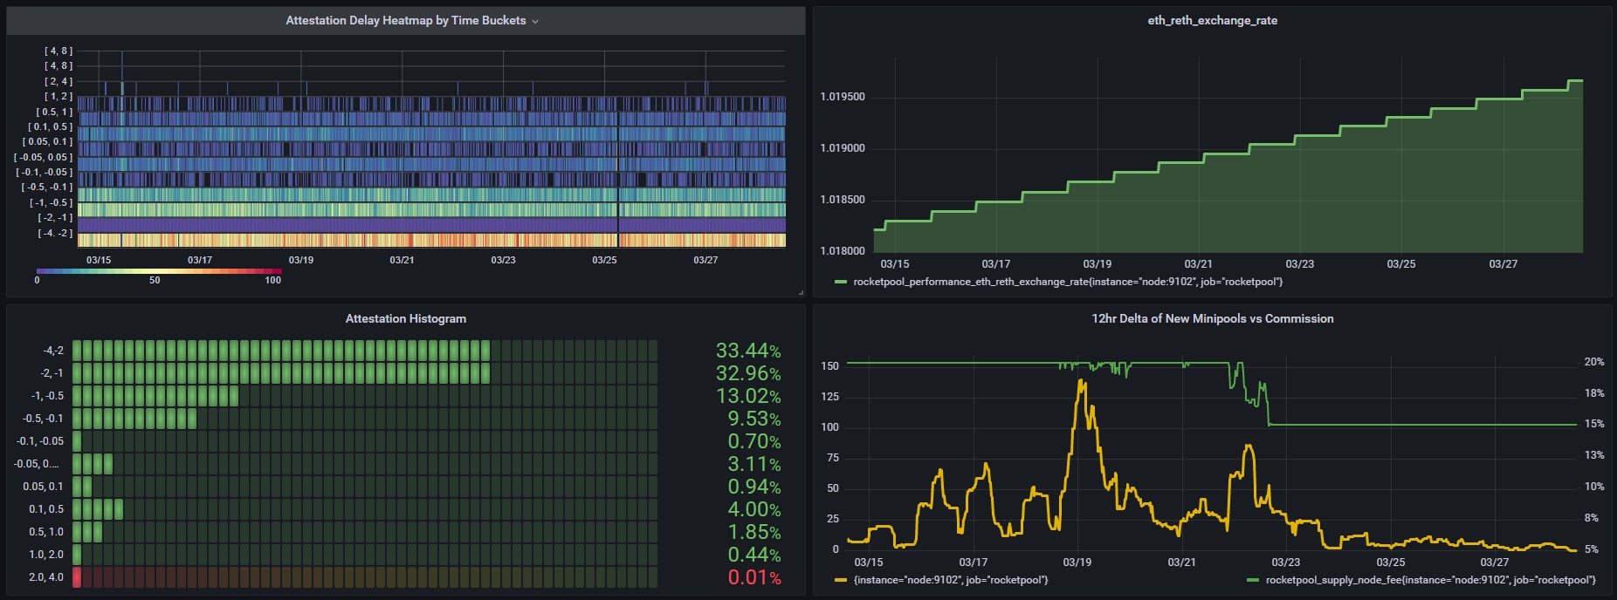The image size is (1617, 600).
Task: Toggle the yellow {instance="node:9102"} legend series
Action: (x=950, y=580)
